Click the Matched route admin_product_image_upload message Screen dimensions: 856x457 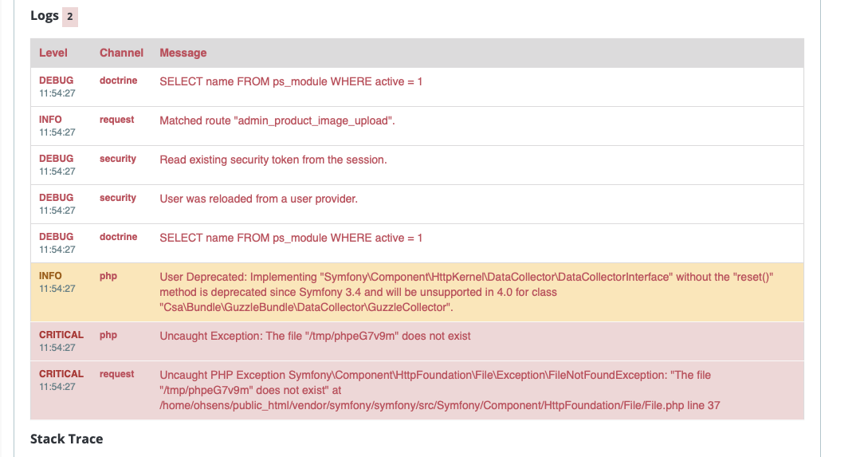point(277,120)
